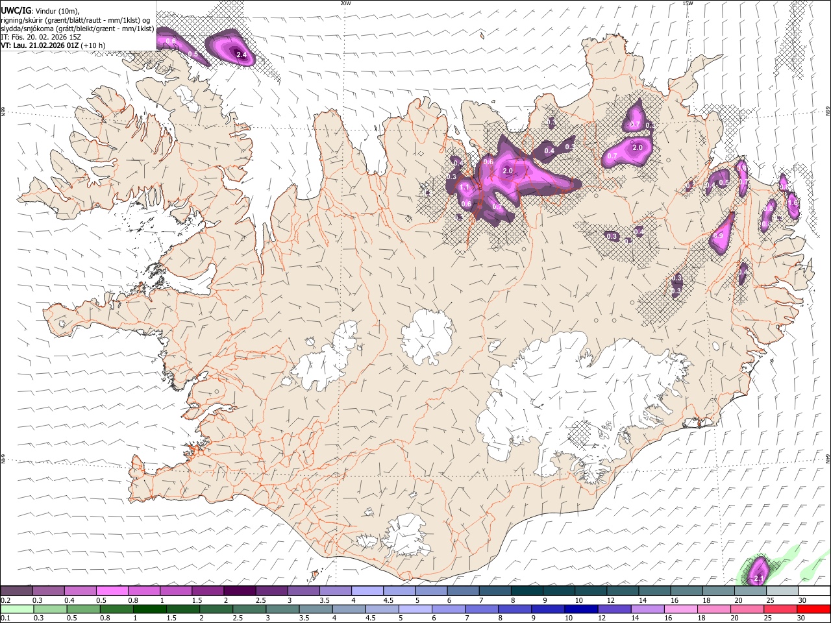Click the '15W' meridian label

pos(688,3)
